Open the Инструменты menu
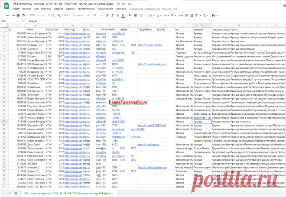This screenshot has width=286, height=197. click(x=87, y=9)
